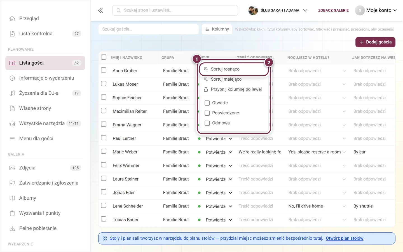Open Albumy book icon
403x252 pixels.
(12, 198)
